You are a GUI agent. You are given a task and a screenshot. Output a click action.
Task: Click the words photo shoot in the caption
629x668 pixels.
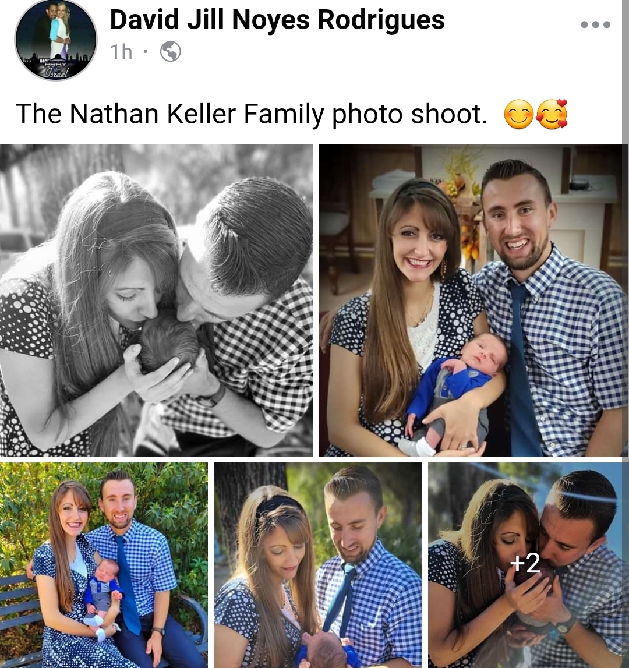click(409, 114)
